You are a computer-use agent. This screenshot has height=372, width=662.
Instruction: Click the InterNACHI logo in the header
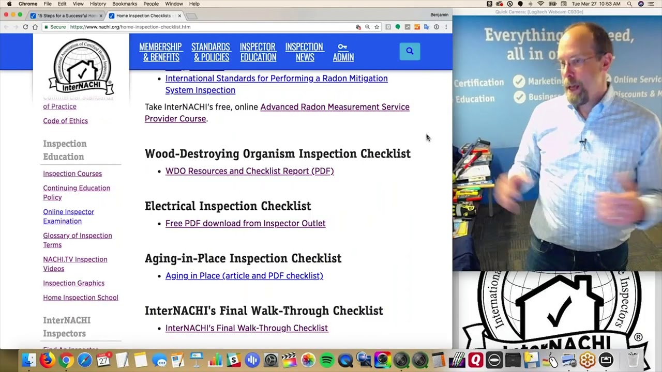pyautogui.click(x=81, y=66)
